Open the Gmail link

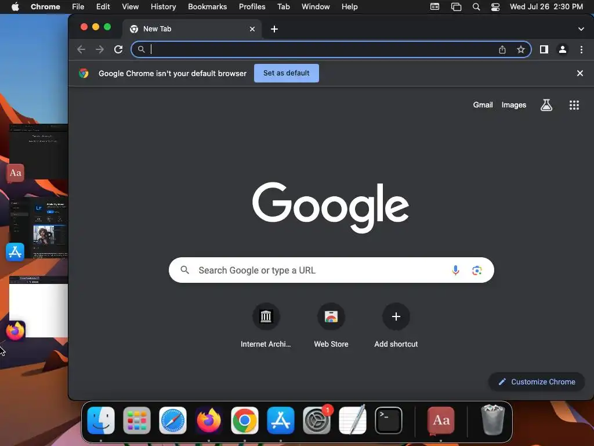(483, 105)
